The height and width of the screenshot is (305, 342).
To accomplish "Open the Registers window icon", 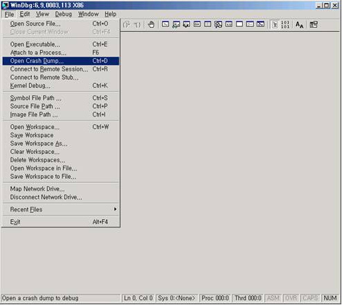I will point(197,24).
